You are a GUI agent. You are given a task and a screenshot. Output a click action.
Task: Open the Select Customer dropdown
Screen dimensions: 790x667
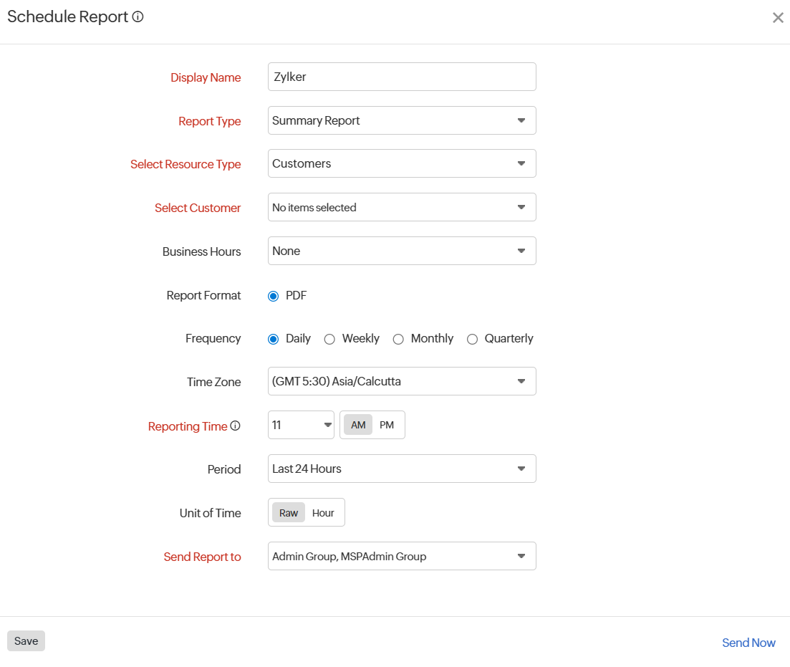tap(522, 207)
